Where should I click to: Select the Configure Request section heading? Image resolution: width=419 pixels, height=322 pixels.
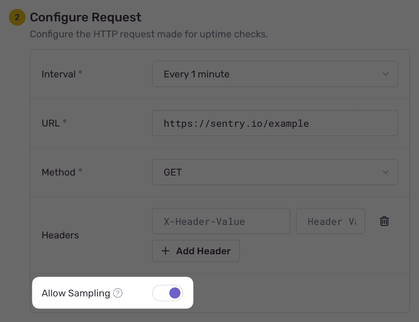click(86, 17)
